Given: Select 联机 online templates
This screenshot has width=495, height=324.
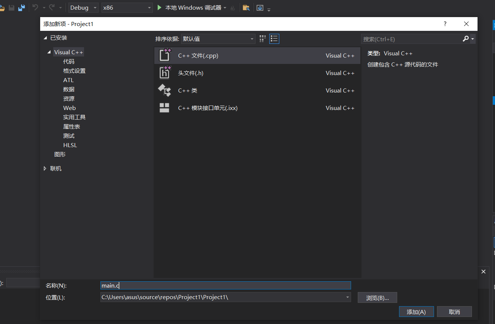Looking at the screenshot, I should [56, 169].
